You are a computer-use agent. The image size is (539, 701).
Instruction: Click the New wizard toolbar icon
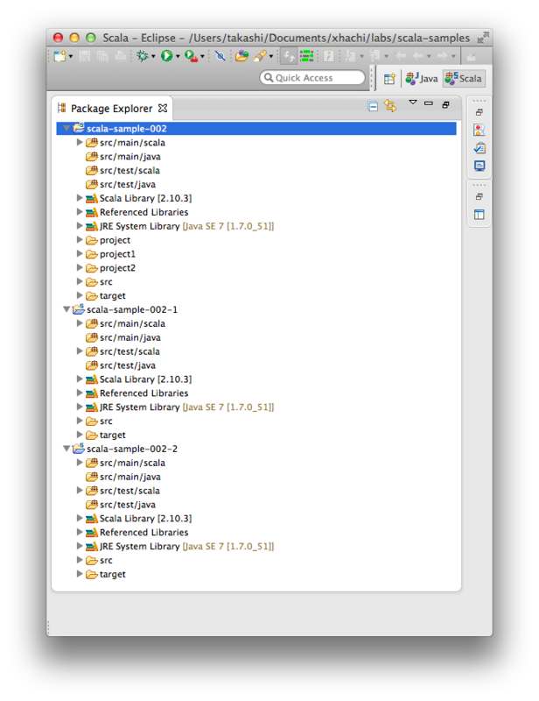pos(59,56)
